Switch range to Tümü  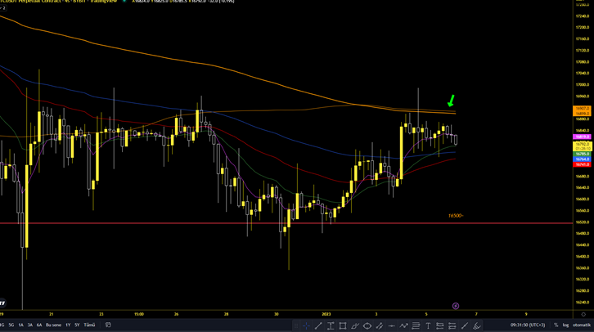(89, 325)
